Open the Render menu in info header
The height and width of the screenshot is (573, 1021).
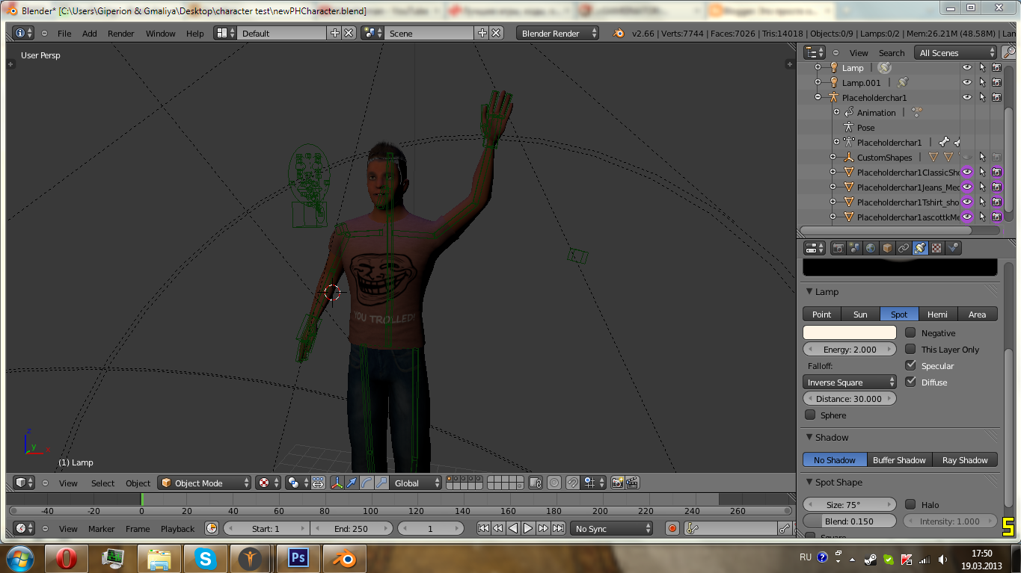pos(121,34)
